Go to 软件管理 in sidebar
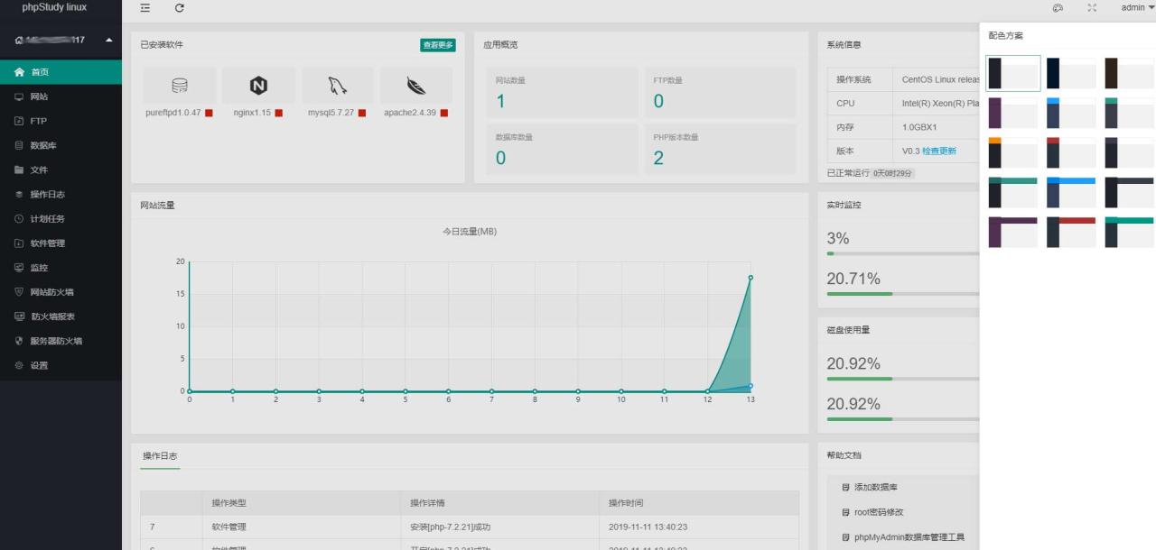Screen dimensions: 1156x550 click(47, 243)
